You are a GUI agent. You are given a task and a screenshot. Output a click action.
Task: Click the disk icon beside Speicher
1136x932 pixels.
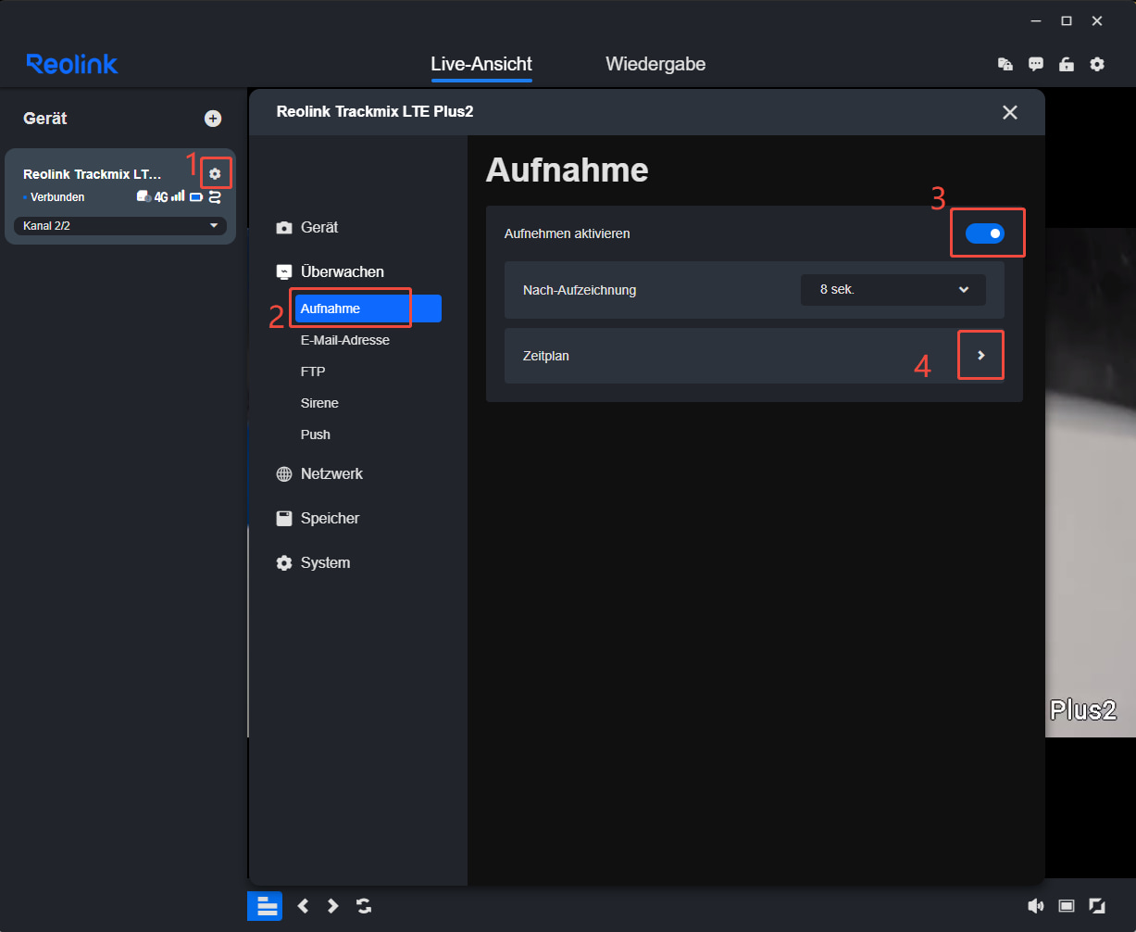point(284,518)
